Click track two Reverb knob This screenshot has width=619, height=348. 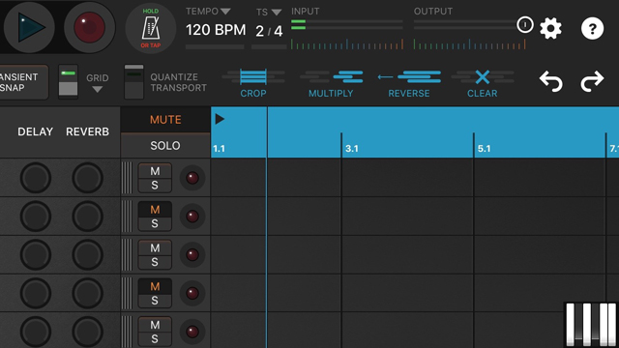(x=88, y=217)
